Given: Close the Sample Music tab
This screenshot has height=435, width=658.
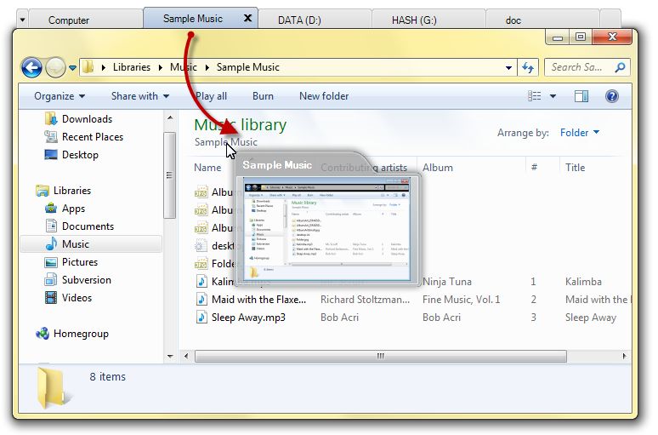Looking at the screenshot, I should (248, 18).
